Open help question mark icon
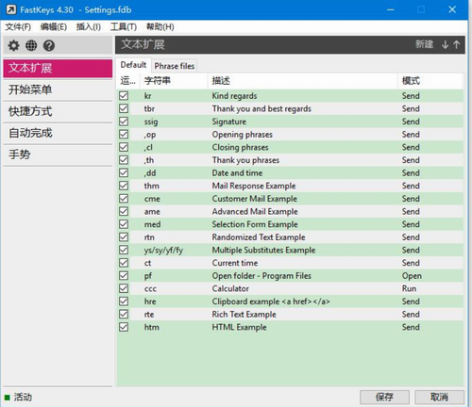The image size is (472, 407). coord(49,45)
